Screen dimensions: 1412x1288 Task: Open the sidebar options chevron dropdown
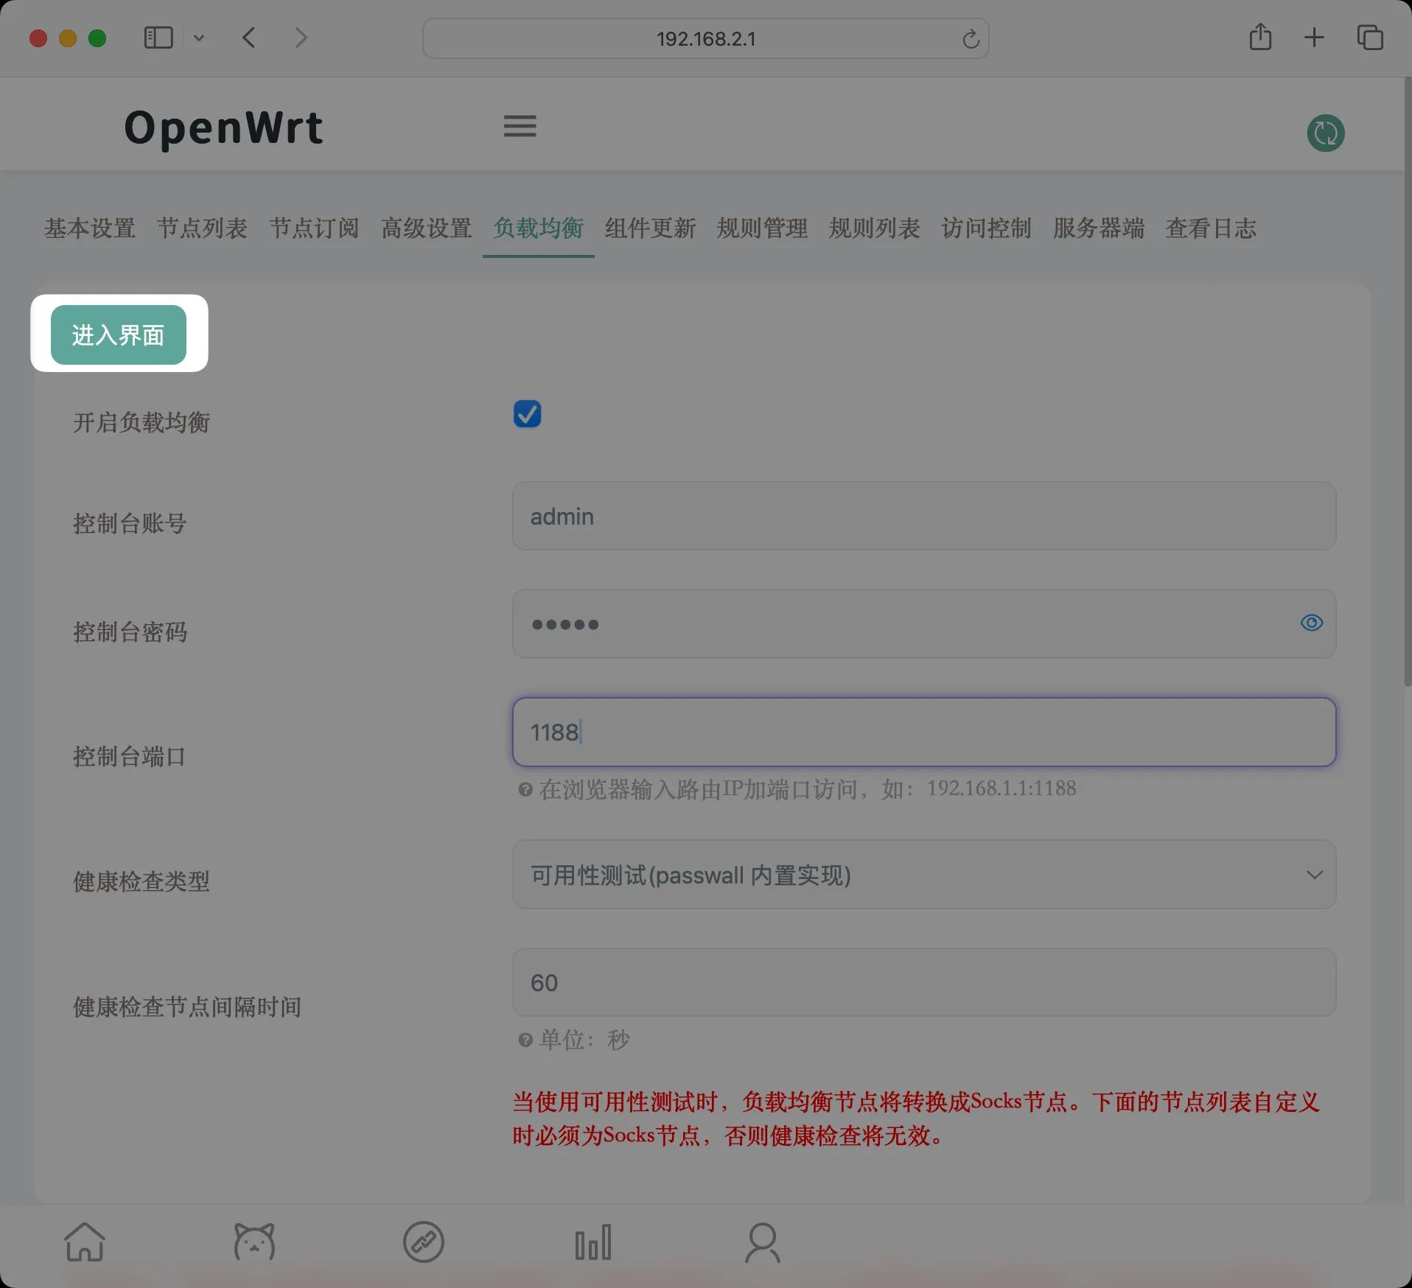tap(199, 38)
